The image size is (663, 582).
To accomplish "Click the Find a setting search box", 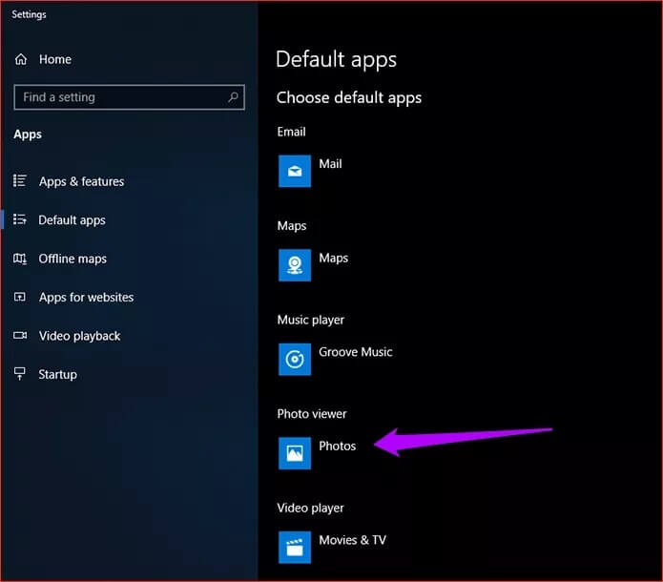I will pyautogui.click(x=129, y=97).
